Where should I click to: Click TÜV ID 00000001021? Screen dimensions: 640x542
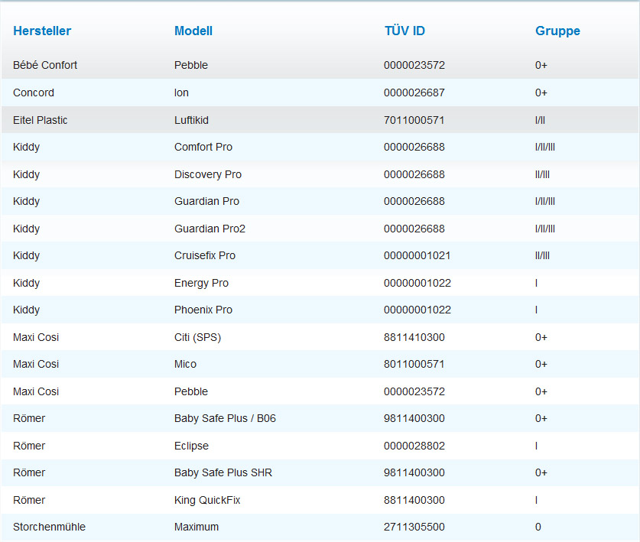coord(417,255)
